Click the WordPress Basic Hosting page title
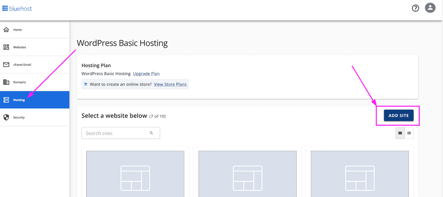 [x=122, y=43]
